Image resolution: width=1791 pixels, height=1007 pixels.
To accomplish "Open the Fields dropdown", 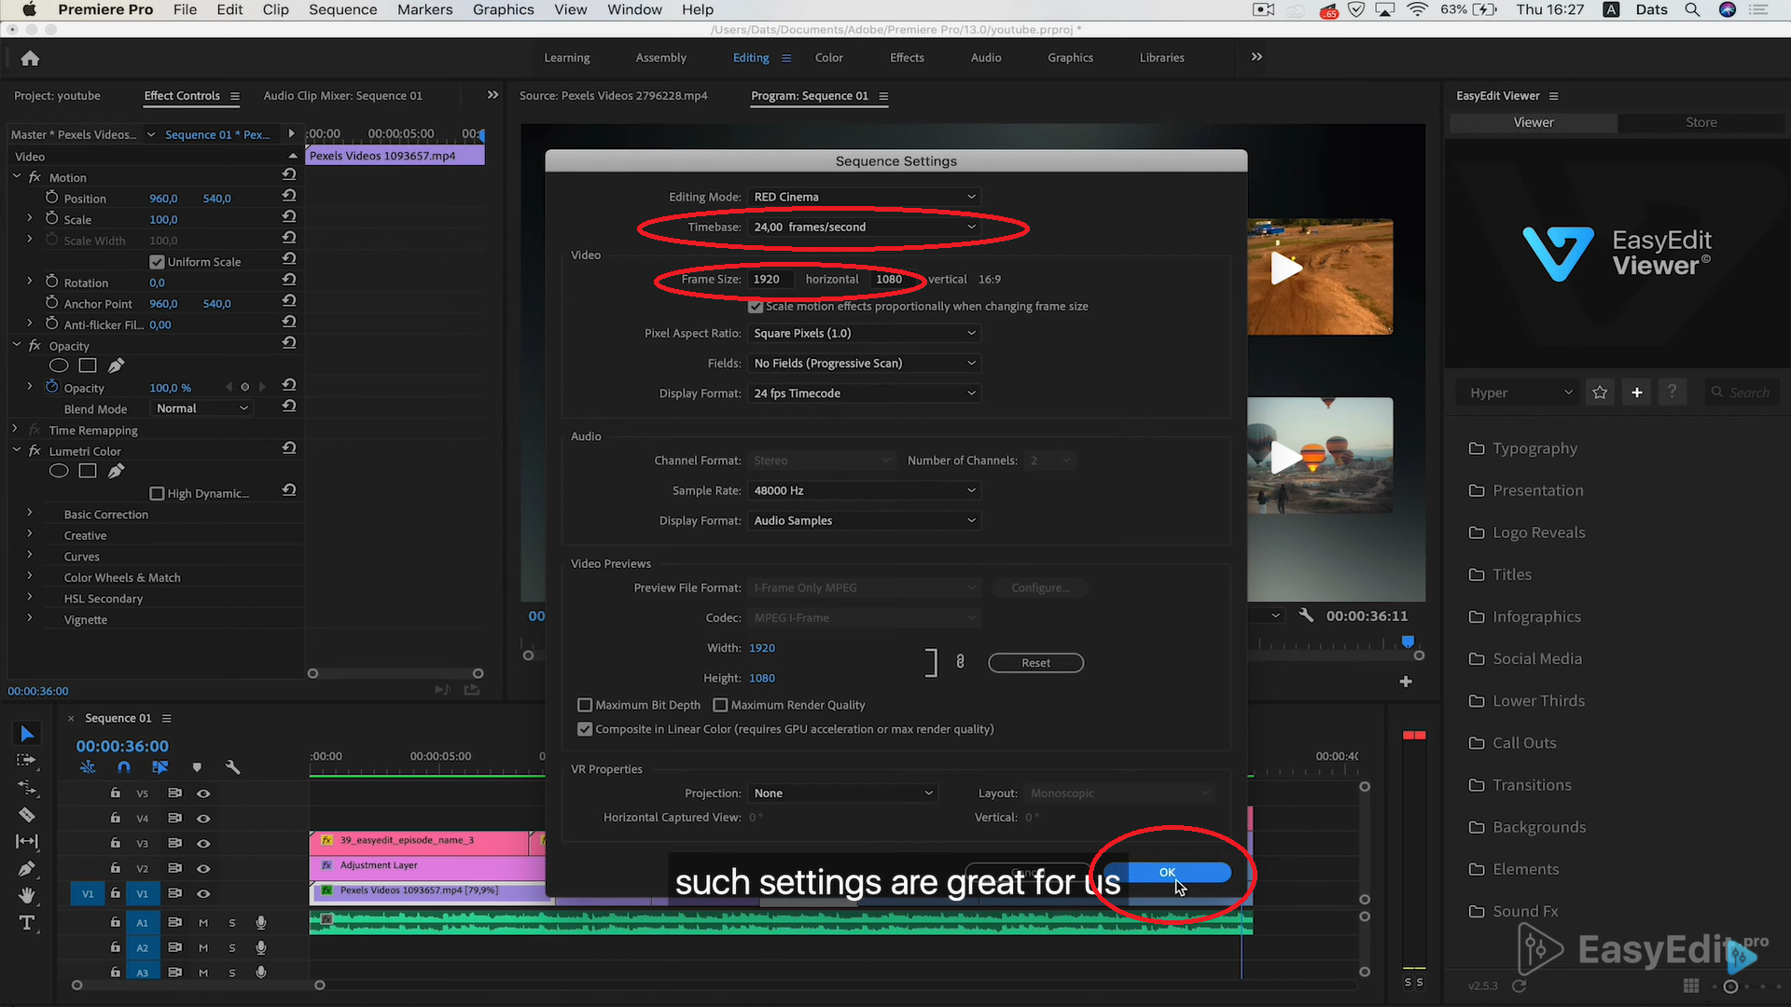I will (x=864, y=363).
